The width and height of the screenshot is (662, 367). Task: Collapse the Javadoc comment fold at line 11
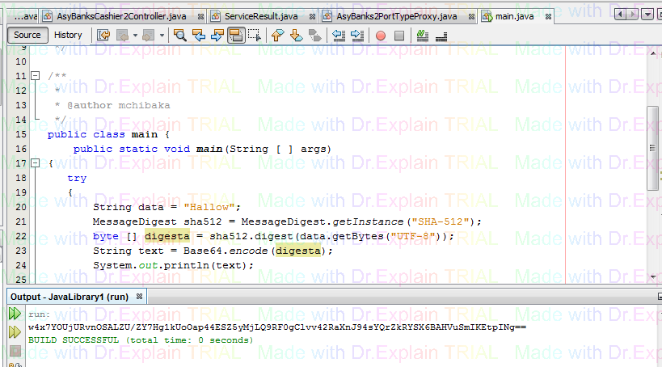(x=36, y=76)
